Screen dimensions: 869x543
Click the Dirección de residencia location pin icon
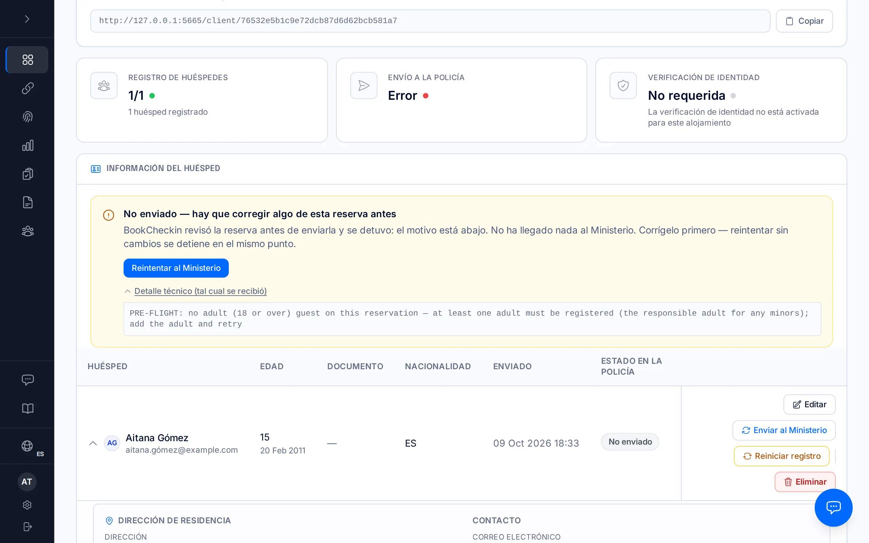(109, 520)
